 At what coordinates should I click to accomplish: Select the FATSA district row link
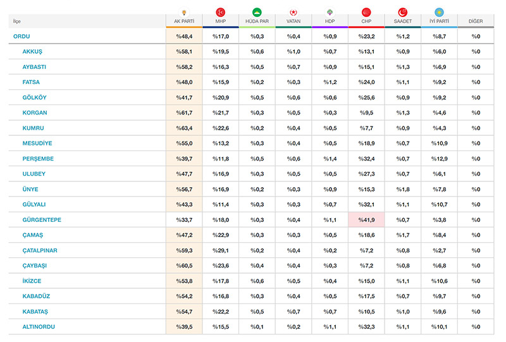[x=31, y=82]
